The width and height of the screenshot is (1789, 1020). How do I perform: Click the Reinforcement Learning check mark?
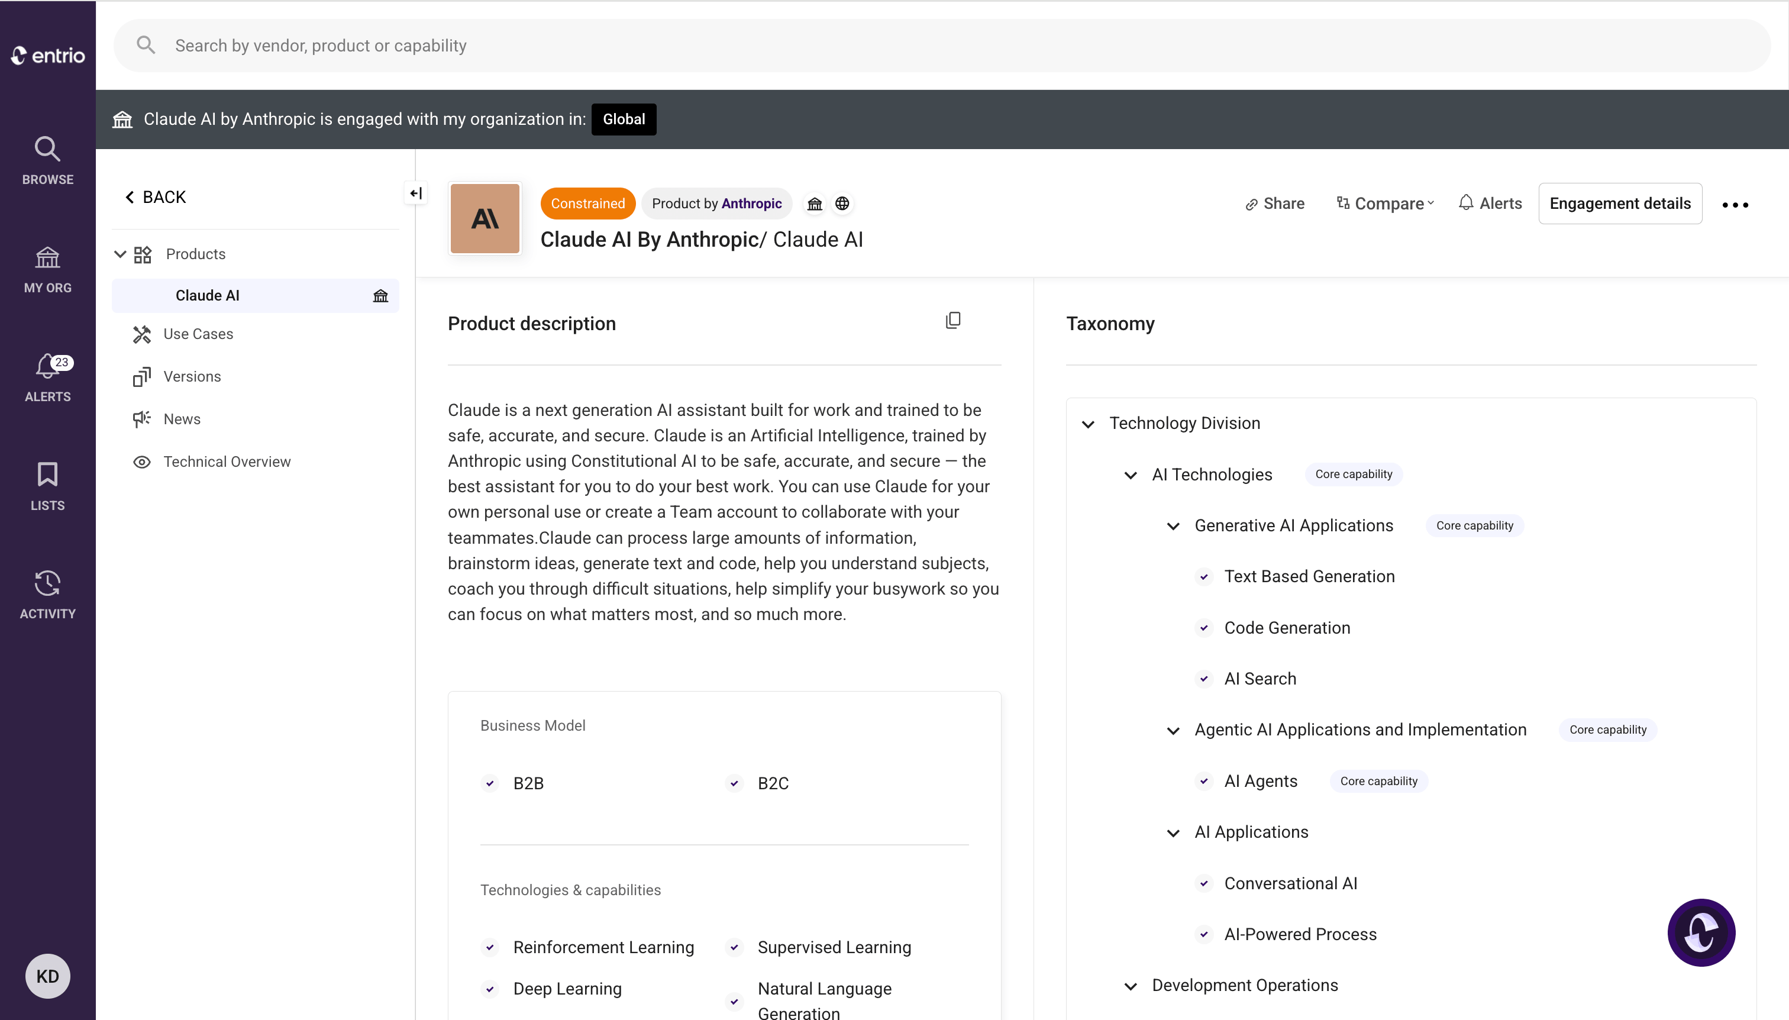(x=490, y=948)
